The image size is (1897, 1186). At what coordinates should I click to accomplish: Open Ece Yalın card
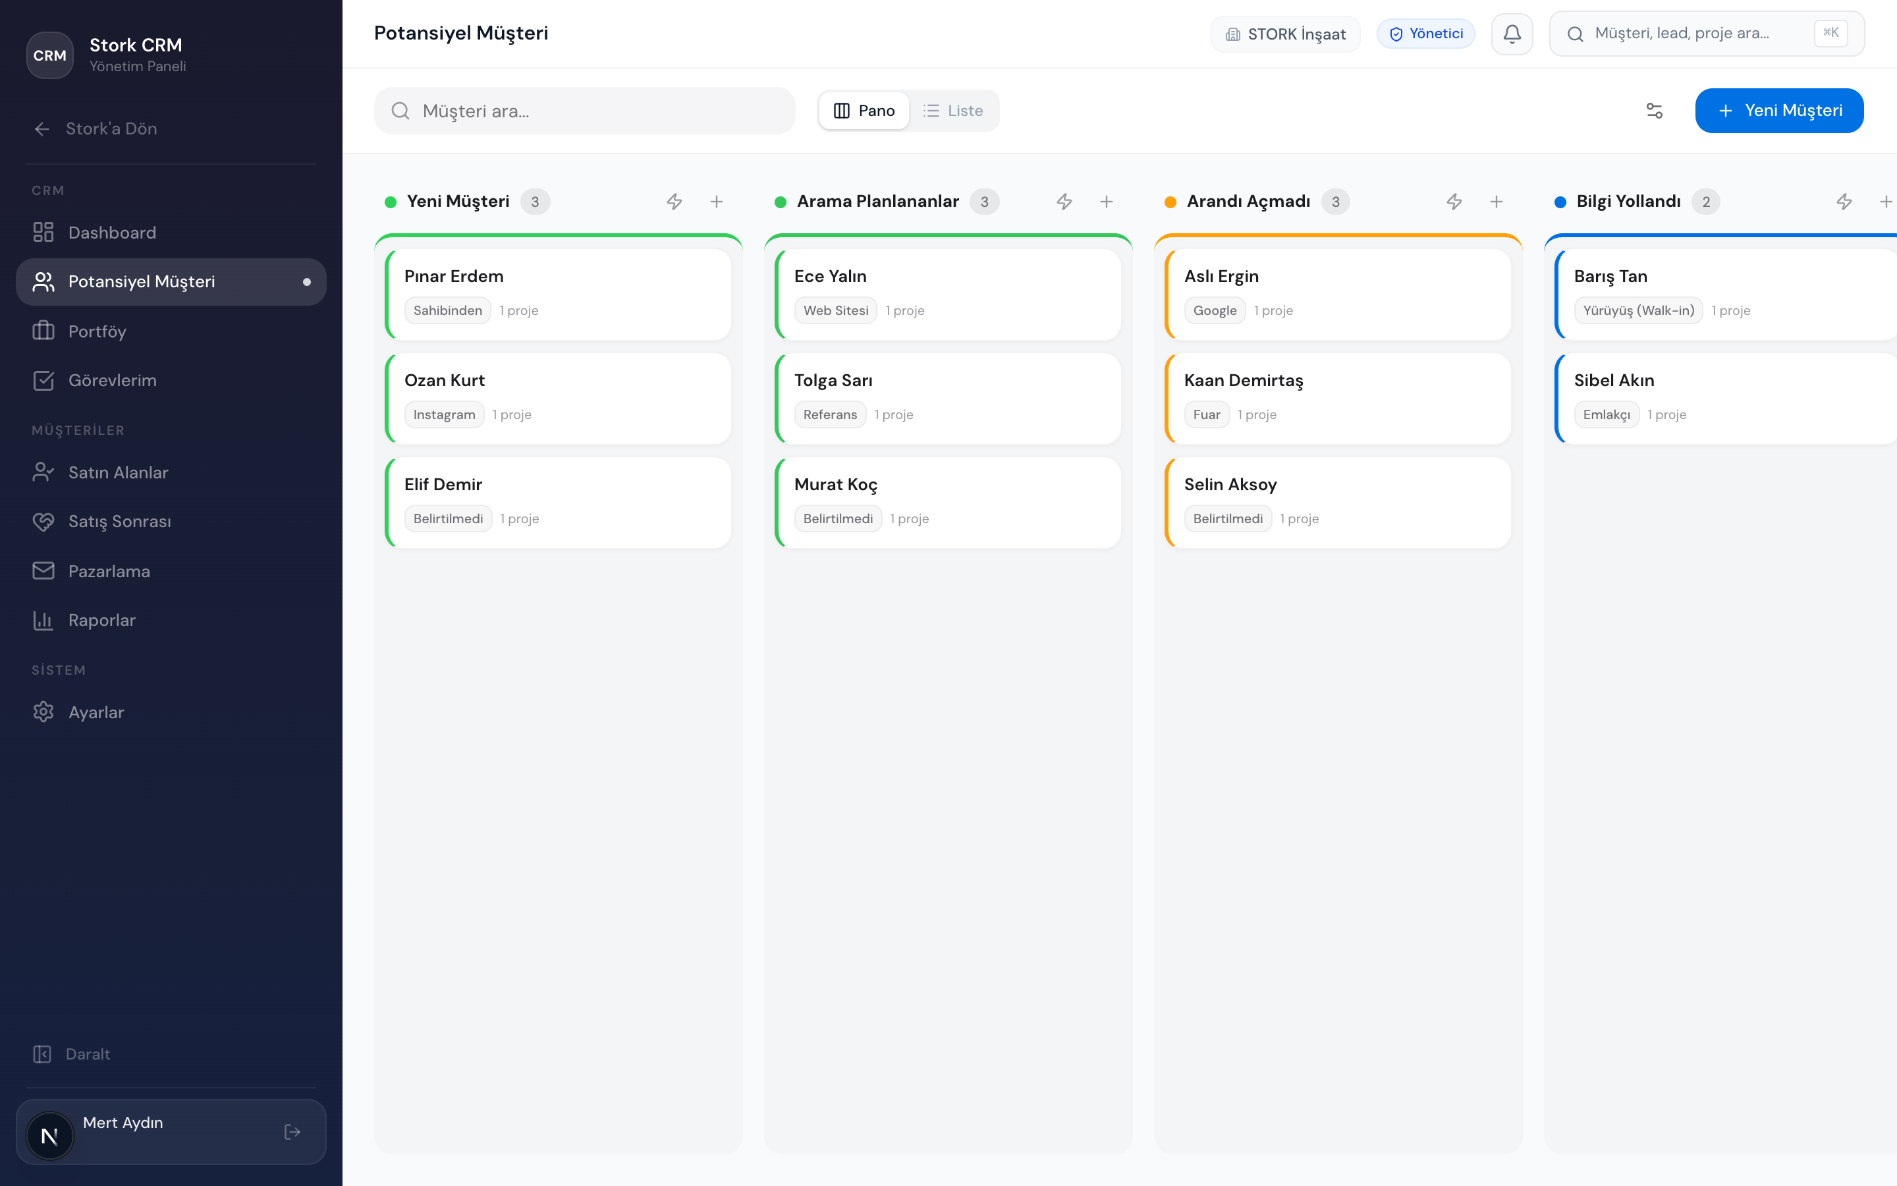click(948, 294)
